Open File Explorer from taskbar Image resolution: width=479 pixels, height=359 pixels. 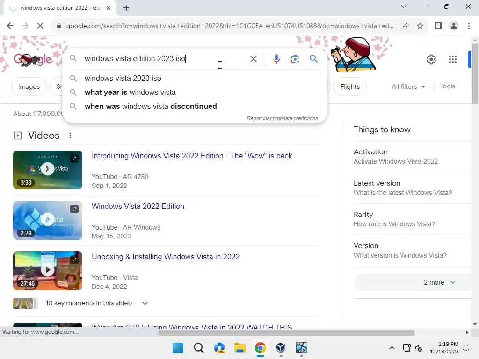[240, 348]
